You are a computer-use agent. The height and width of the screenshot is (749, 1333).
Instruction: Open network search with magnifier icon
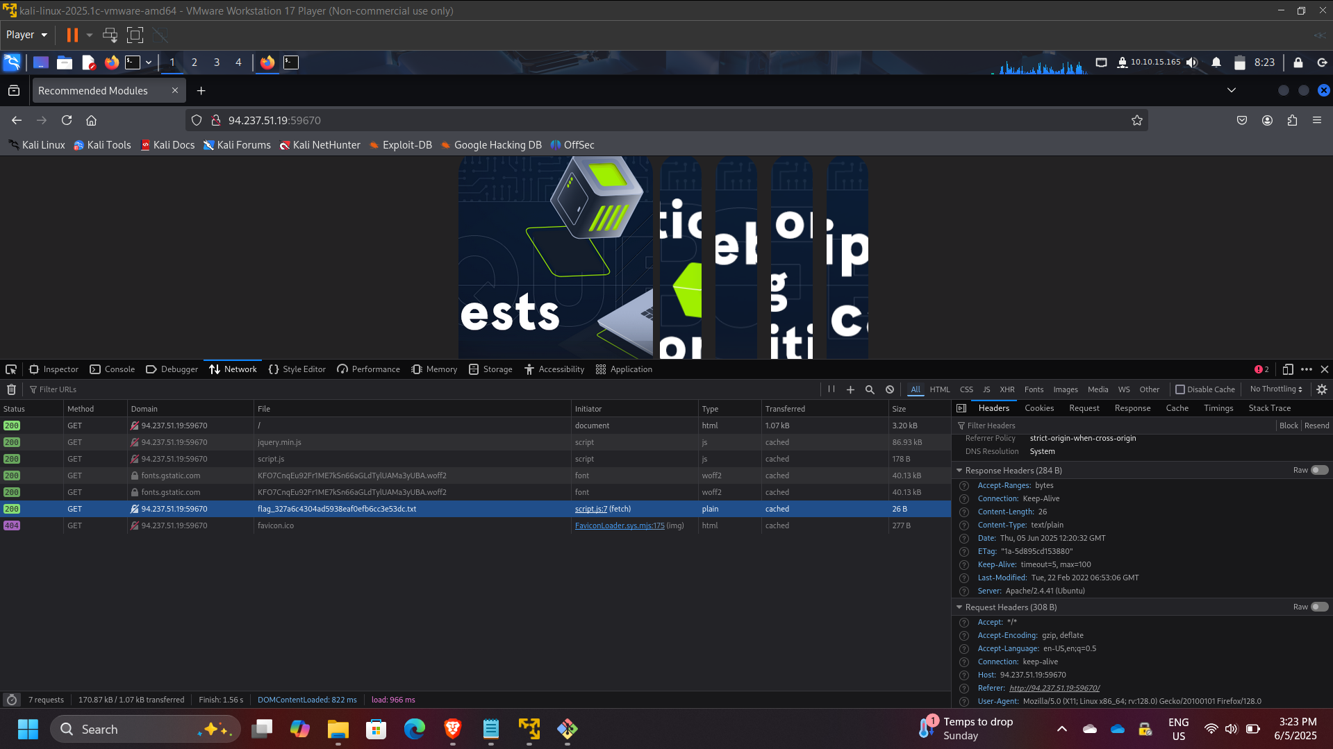[870, 389]
